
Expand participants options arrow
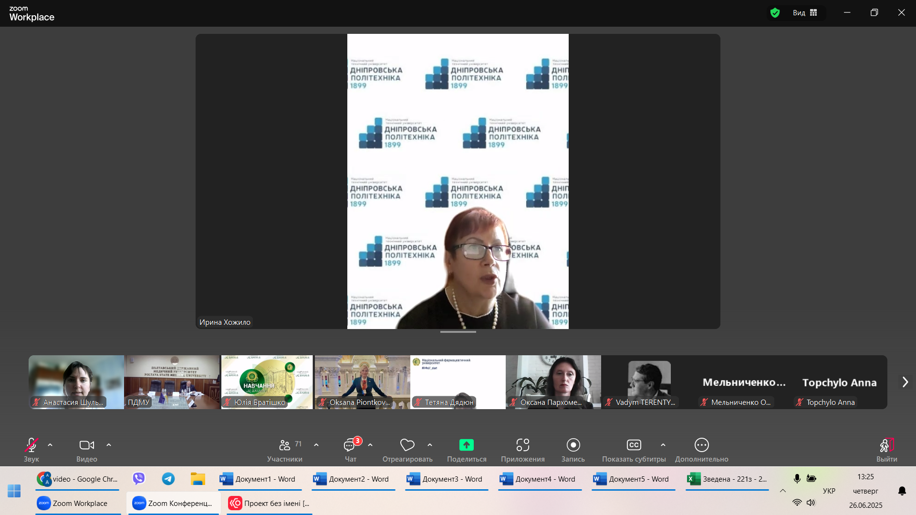tap(316, 445)
